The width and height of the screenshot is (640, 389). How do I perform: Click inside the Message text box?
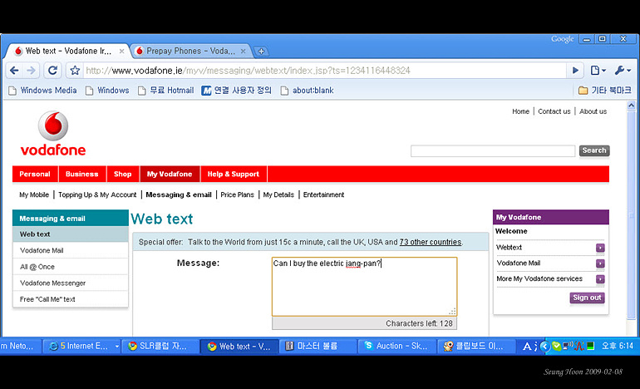[x=365, y=287]
